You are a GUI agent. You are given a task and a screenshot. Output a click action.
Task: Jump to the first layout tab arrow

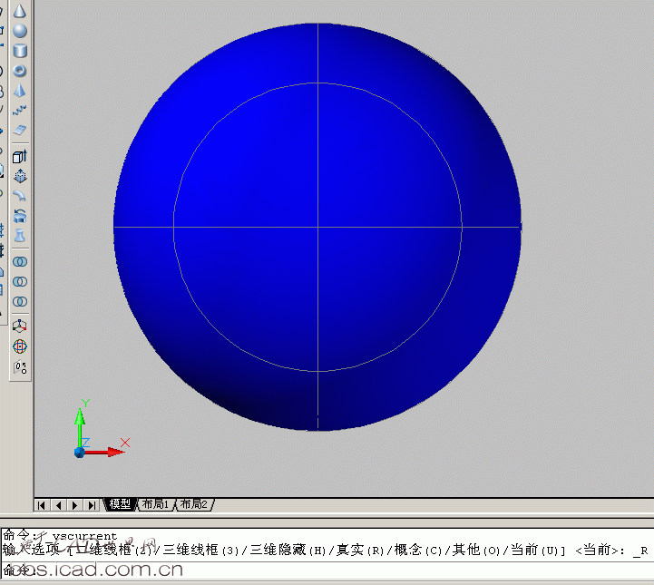tap(42, 504)
